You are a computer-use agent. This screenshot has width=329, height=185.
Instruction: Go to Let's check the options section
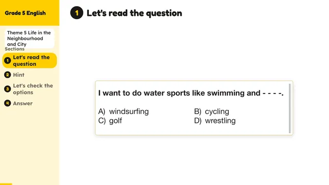(33, 89)
